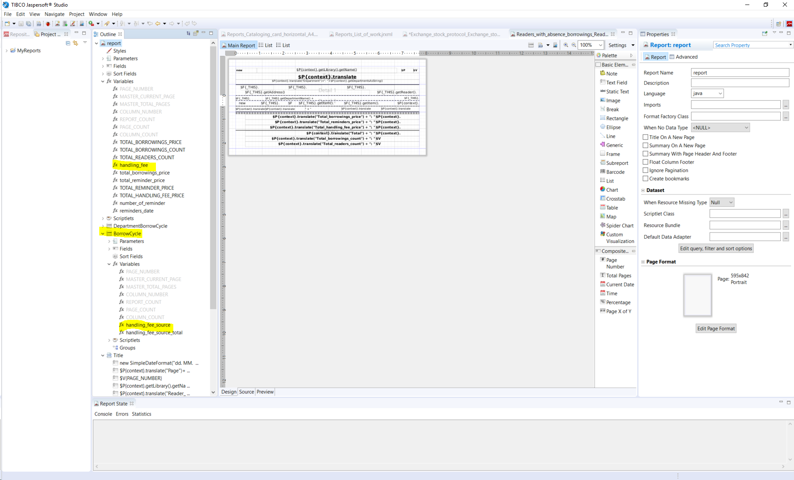794x480 pixels.
Task: Open the When No Data Type combo
Action: point(720,128)
